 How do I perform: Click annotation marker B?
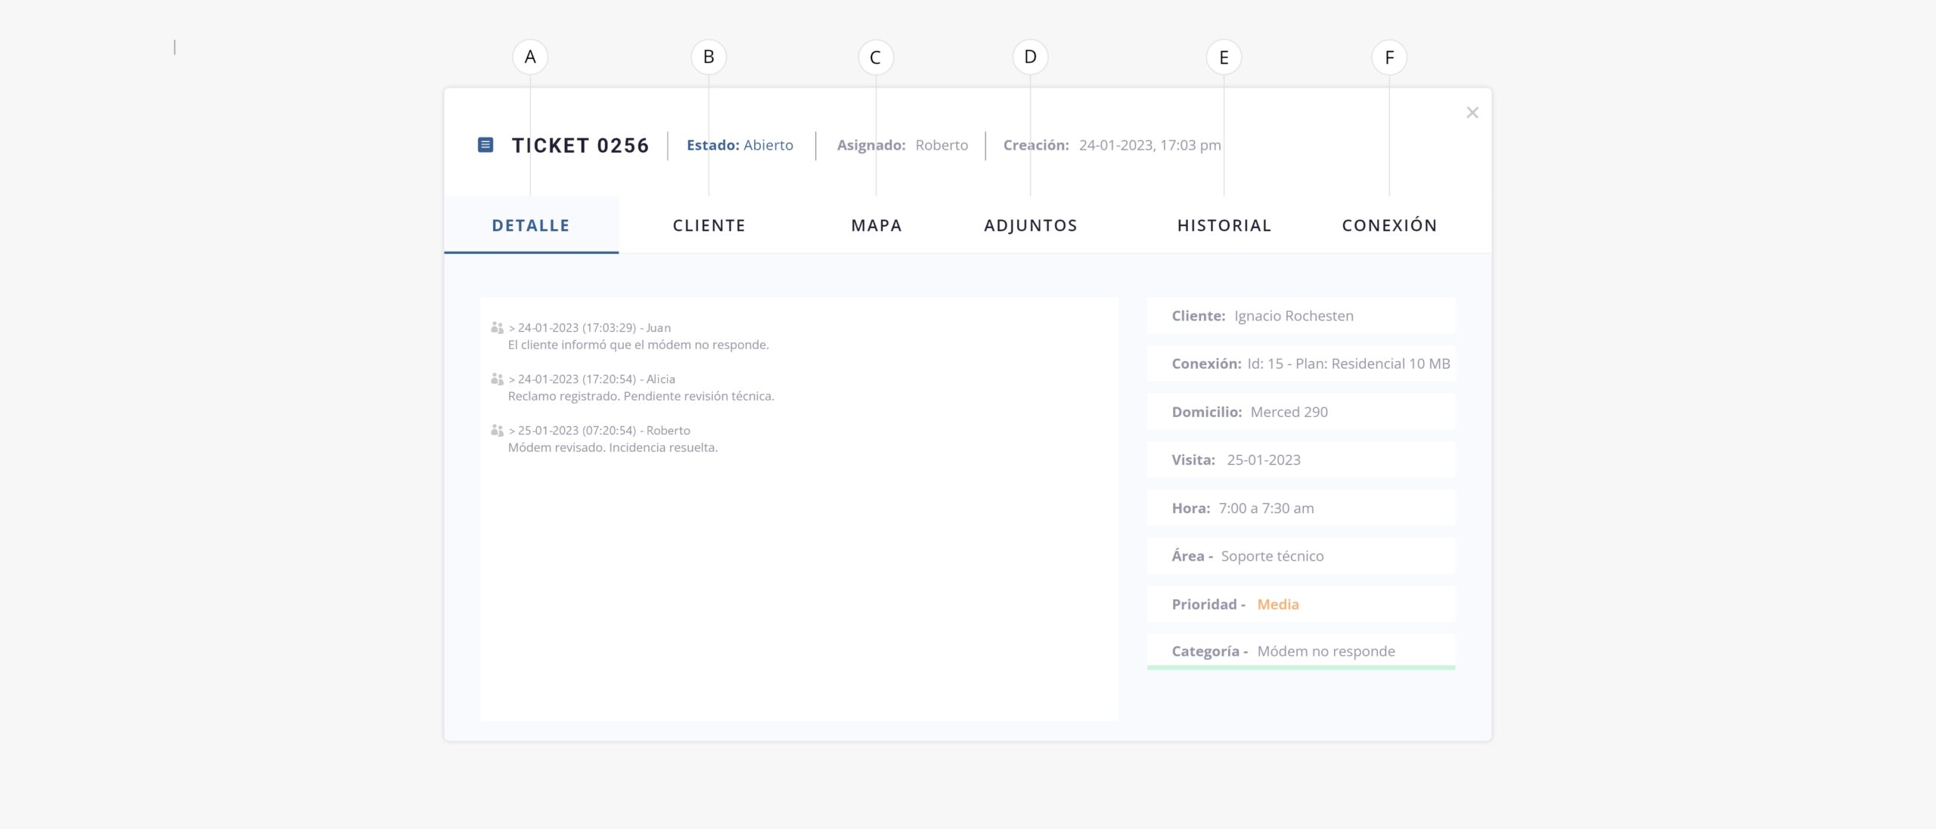coord(709,57)
